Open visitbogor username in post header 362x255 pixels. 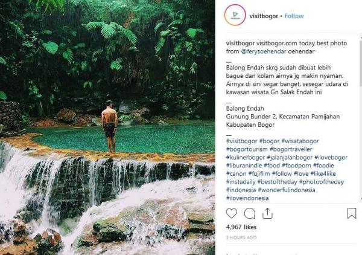(265, 16)
